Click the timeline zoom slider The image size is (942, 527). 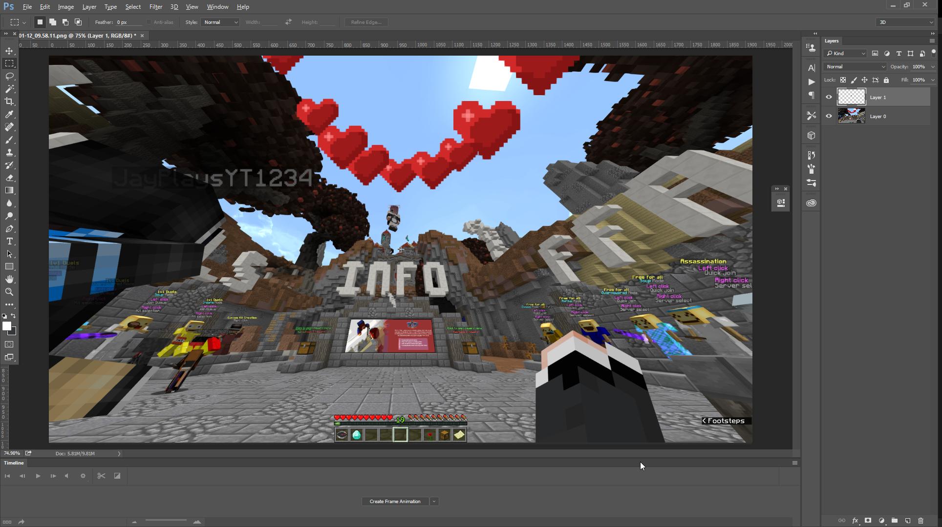pyautogui.click(x=166, y=521)
